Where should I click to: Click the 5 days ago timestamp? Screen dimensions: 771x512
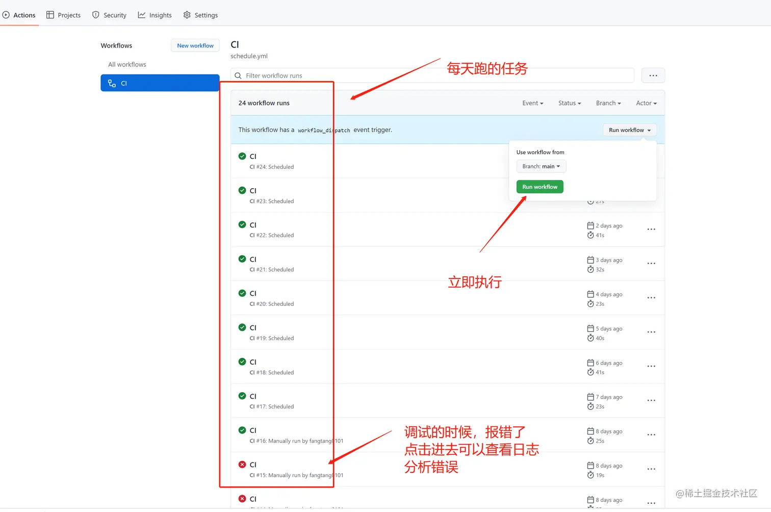point(609,329)
